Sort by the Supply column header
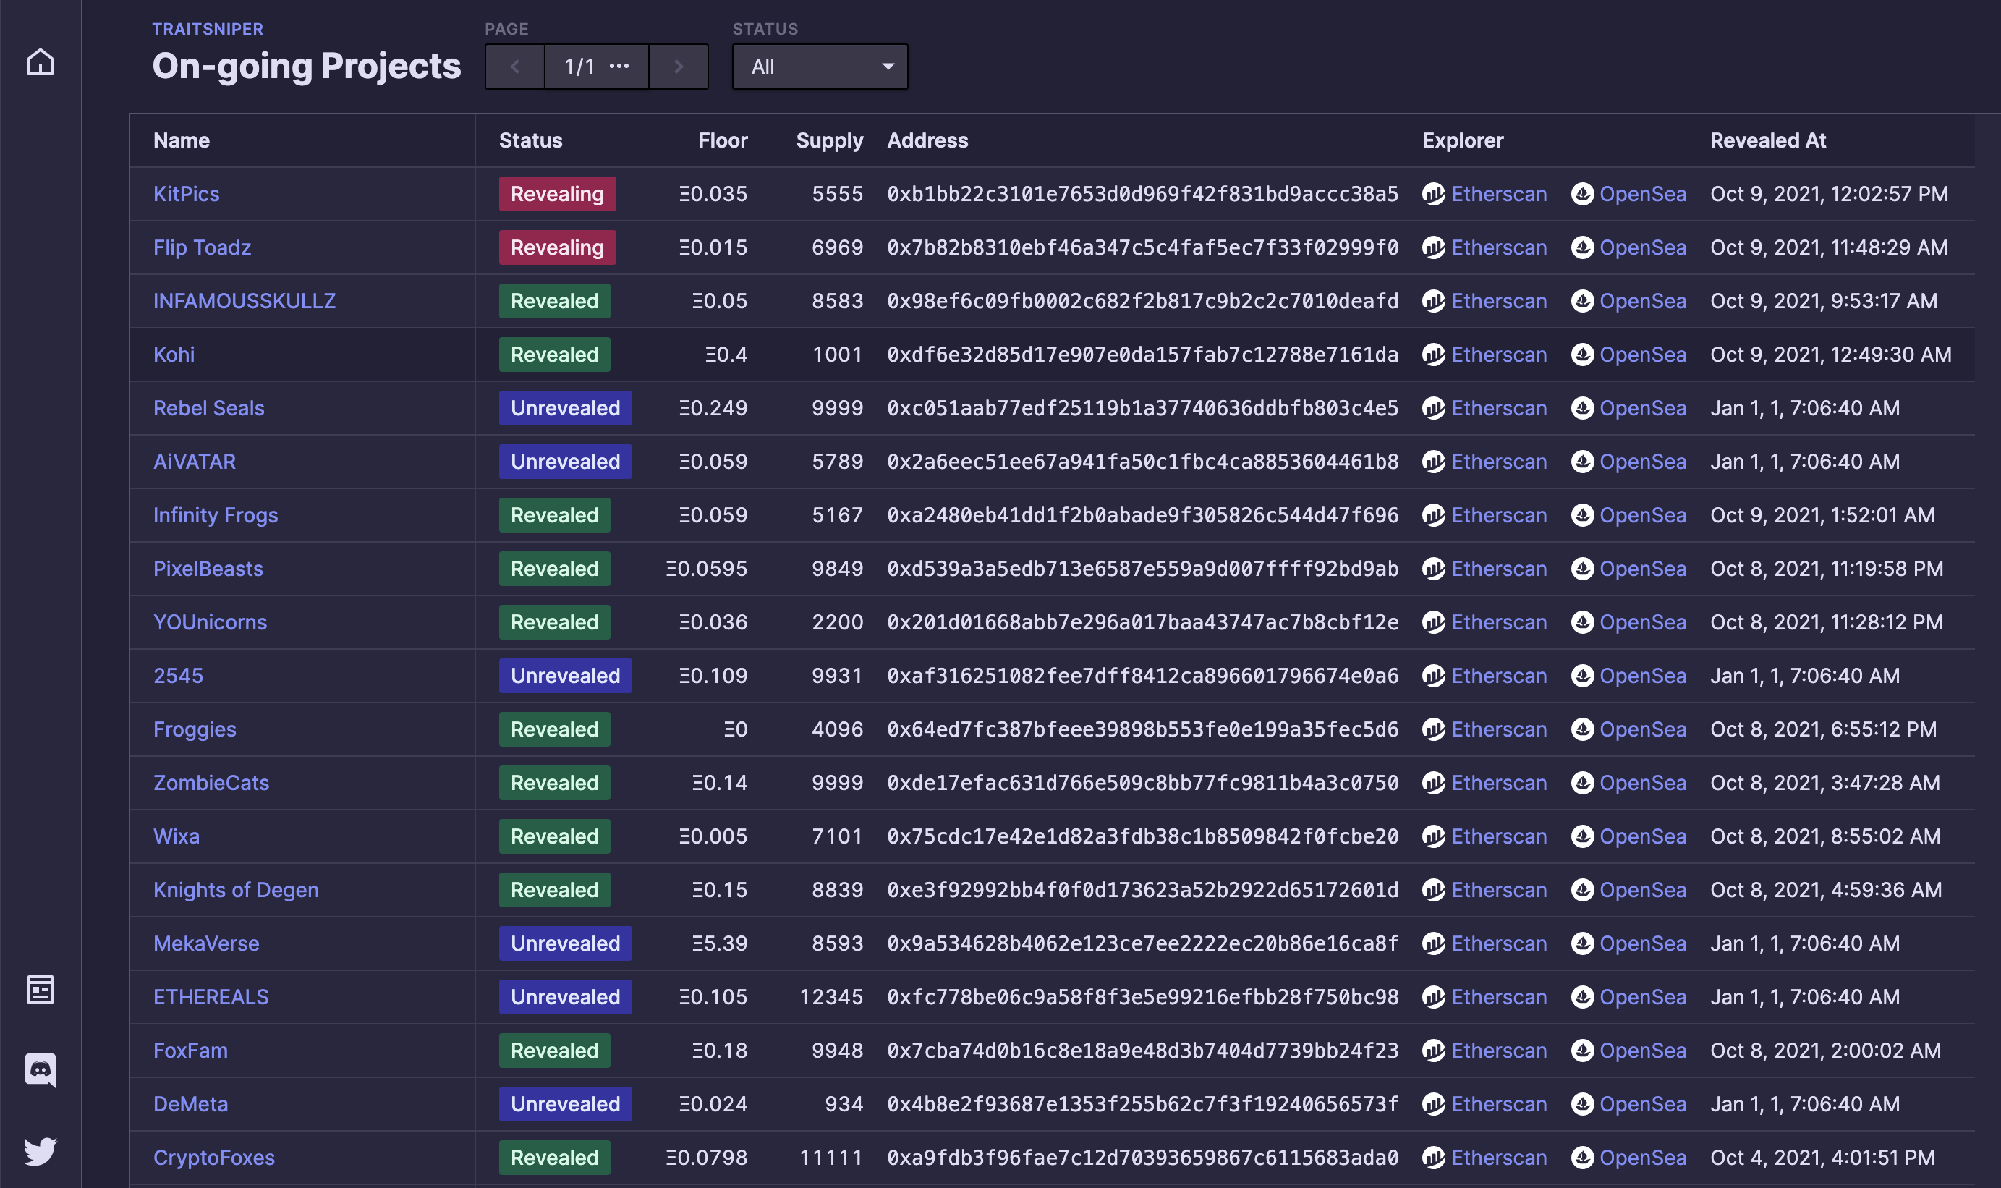 (x=829, y=141)
